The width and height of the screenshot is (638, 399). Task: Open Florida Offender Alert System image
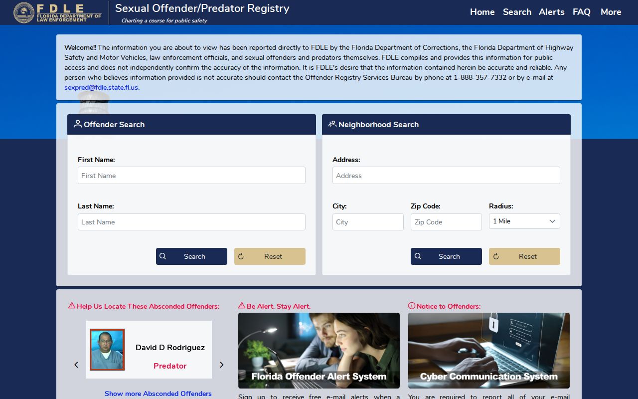(x=319, y=351)
